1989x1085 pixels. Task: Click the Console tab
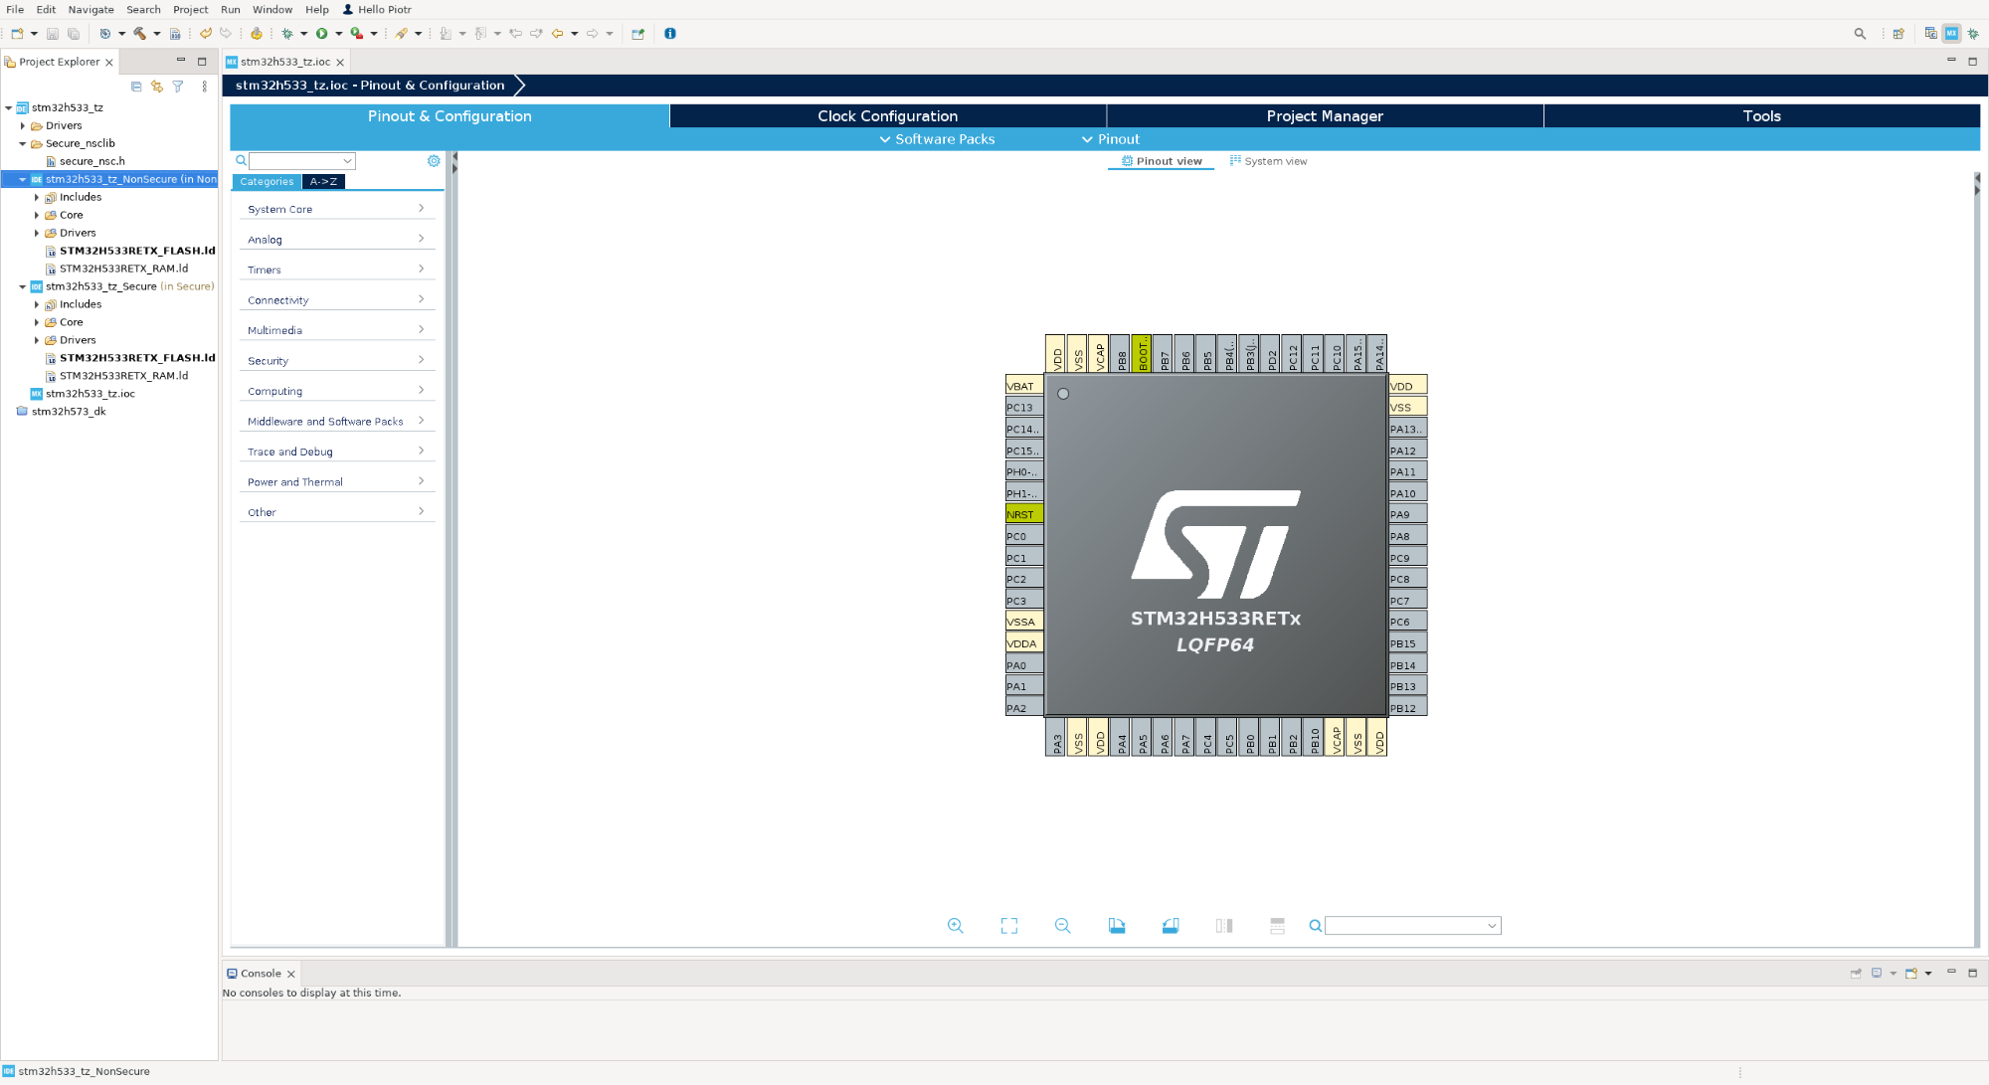click(x=261, y=974)
